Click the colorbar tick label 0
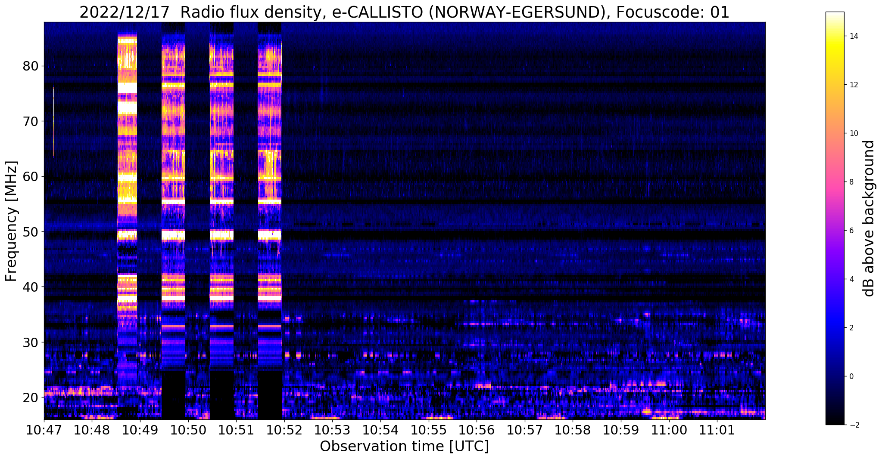Image resolution: width=882 pixels, height=459 pixels. [x=851, y=376]
